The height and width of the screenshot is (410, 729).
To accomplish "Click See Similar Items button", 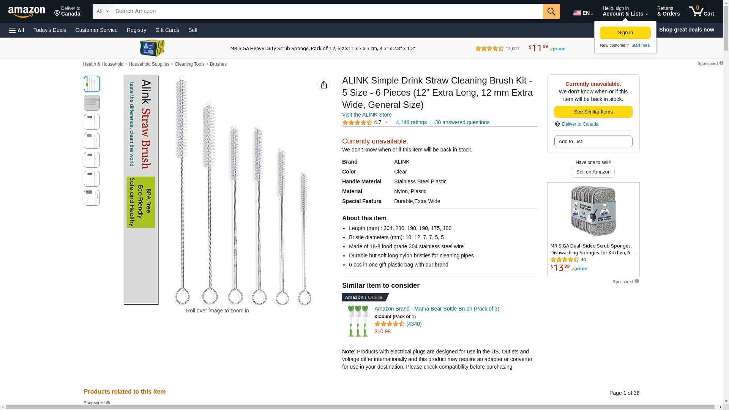I will (593, 112).
